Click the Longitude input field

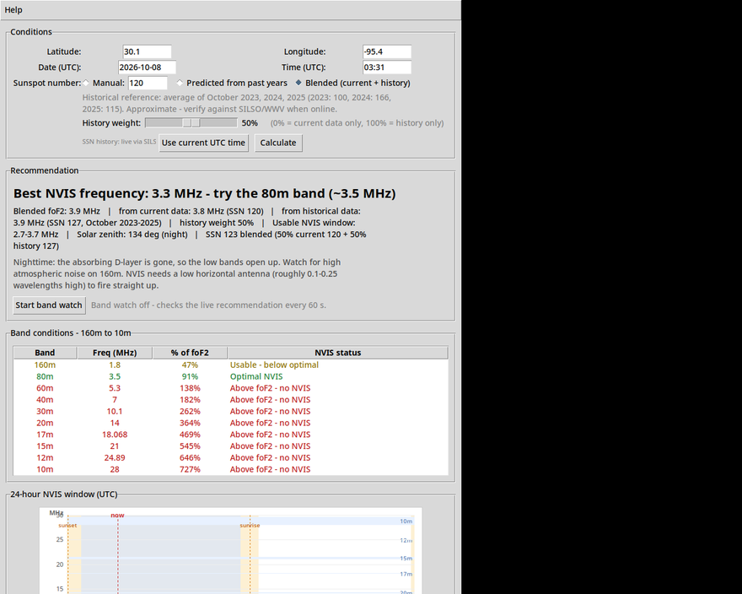(x=387, y=51)
